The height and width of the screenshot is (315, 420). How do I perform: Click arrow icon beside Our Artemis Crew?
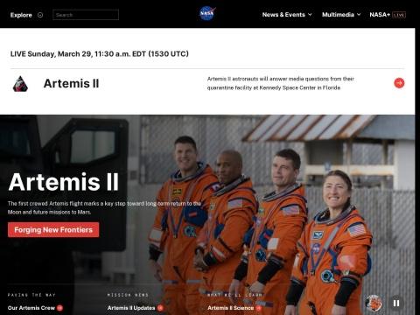(59, 308)
